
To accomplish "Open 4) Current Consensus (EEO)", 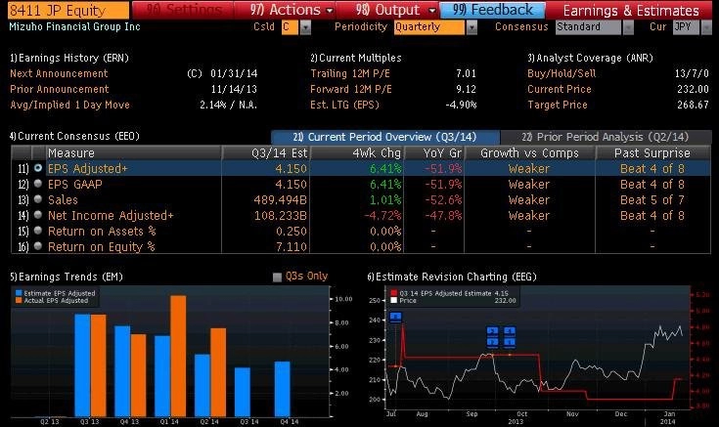I will [74, 136].
